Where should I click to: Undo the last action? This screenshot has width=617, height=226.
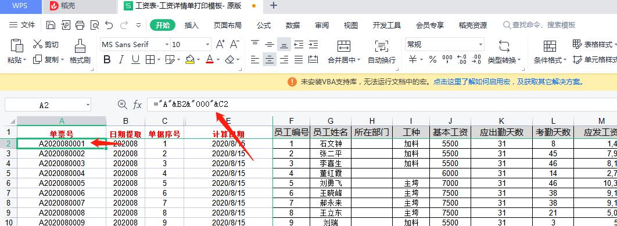(x=109, y=25)
